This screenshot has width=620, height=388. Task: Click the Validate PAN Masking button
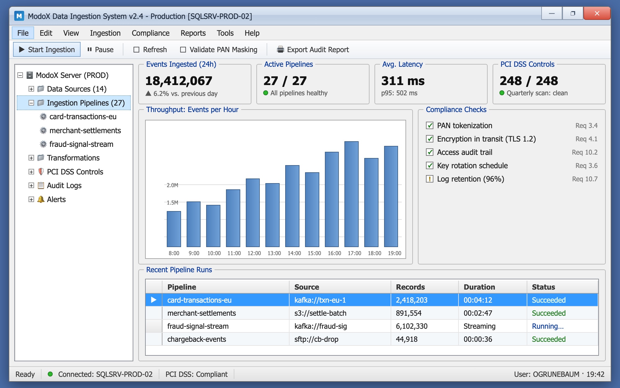click(x=219, y=50)
